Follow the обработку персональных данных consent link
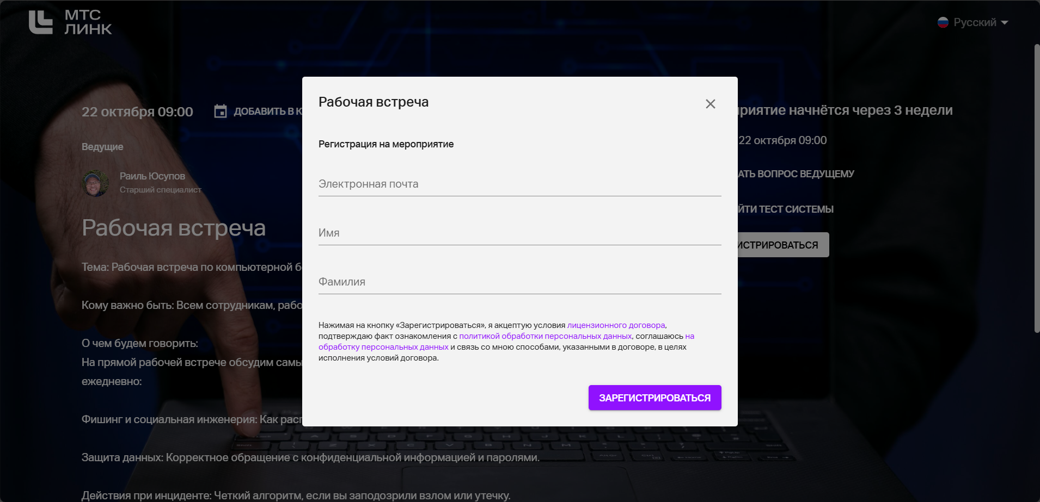 pos(383,347)
